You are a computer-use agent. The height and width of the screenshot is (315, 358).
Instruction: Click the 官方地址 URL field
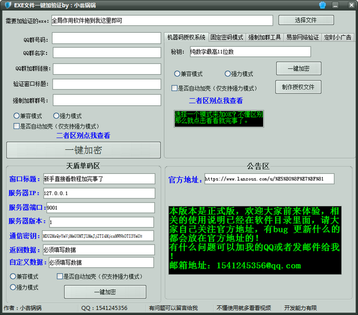(x=270, y=179)
